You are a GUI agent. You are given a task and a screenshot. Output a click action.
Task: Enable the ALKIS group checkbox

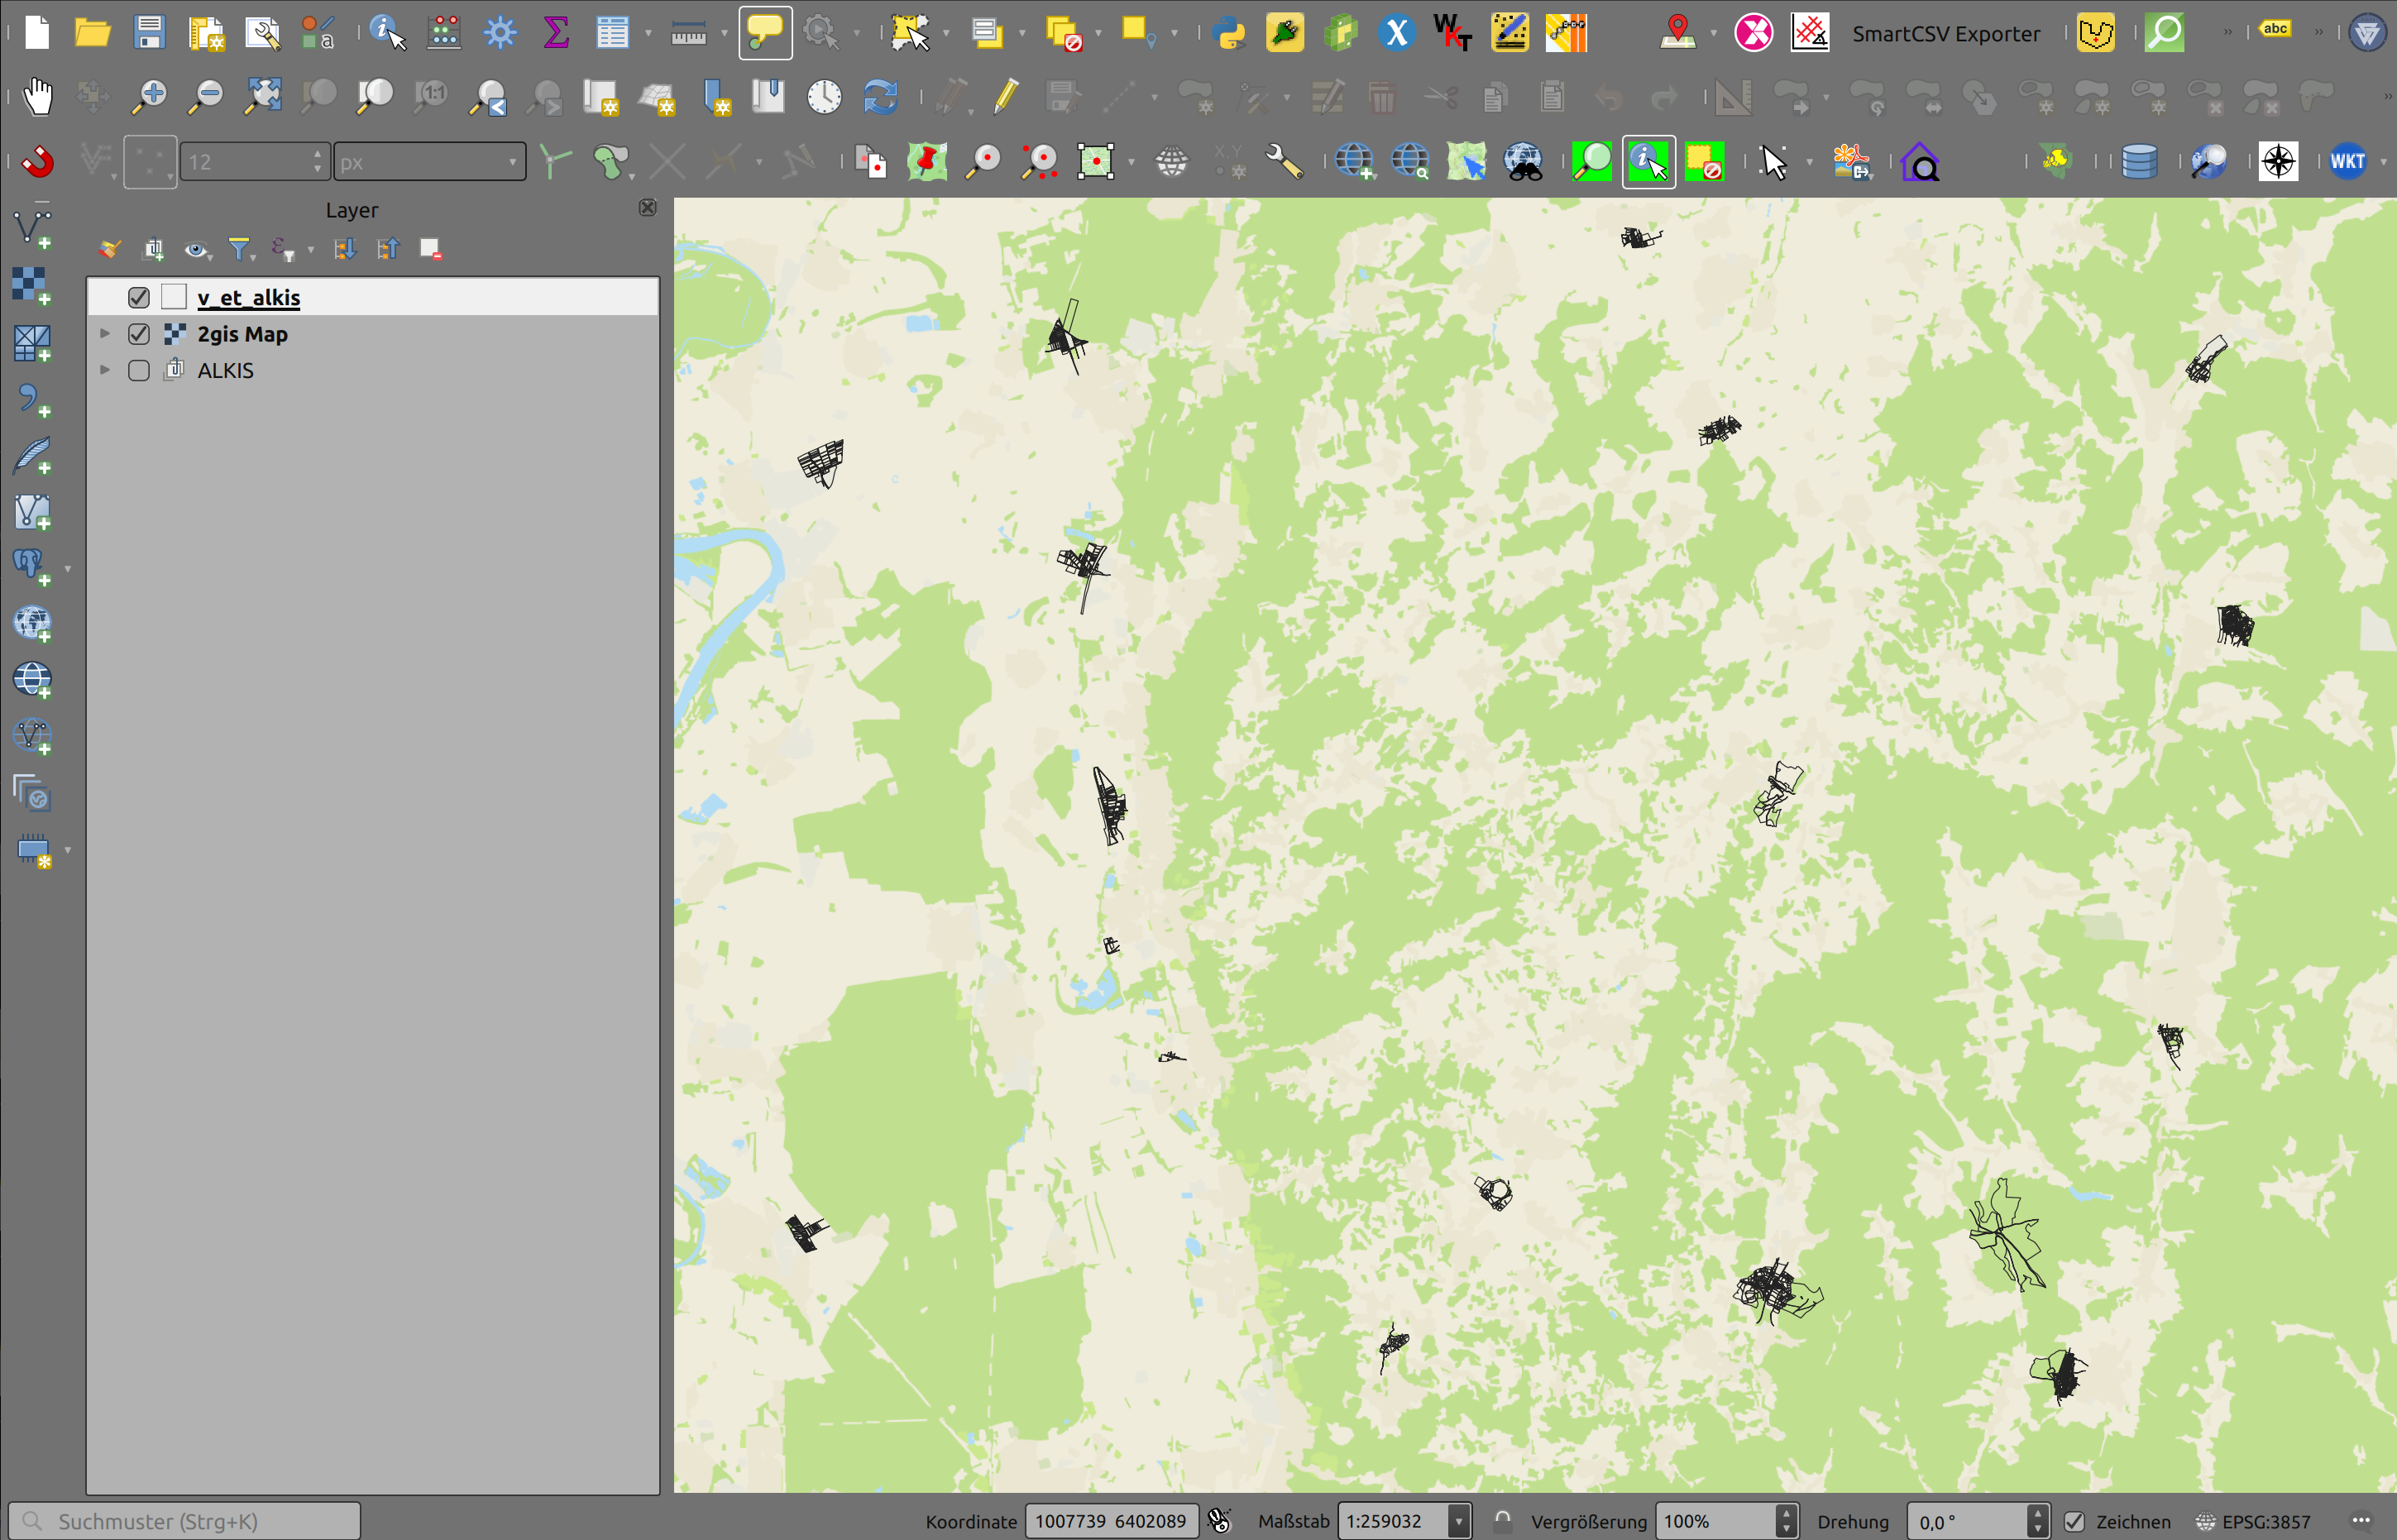[x=139, y=370]
